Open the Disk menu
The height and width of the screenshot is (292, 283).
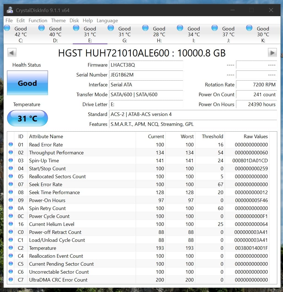74,21
